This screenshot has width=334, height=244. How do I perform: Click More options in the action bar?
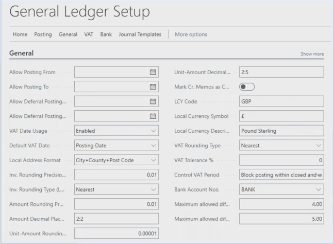tap(191, 34)
